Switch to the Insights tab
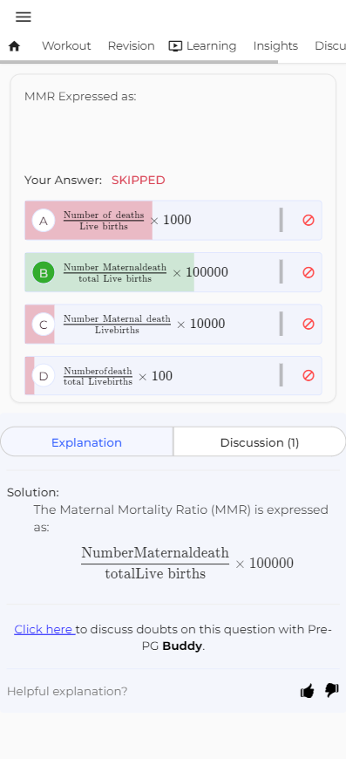 275,46
